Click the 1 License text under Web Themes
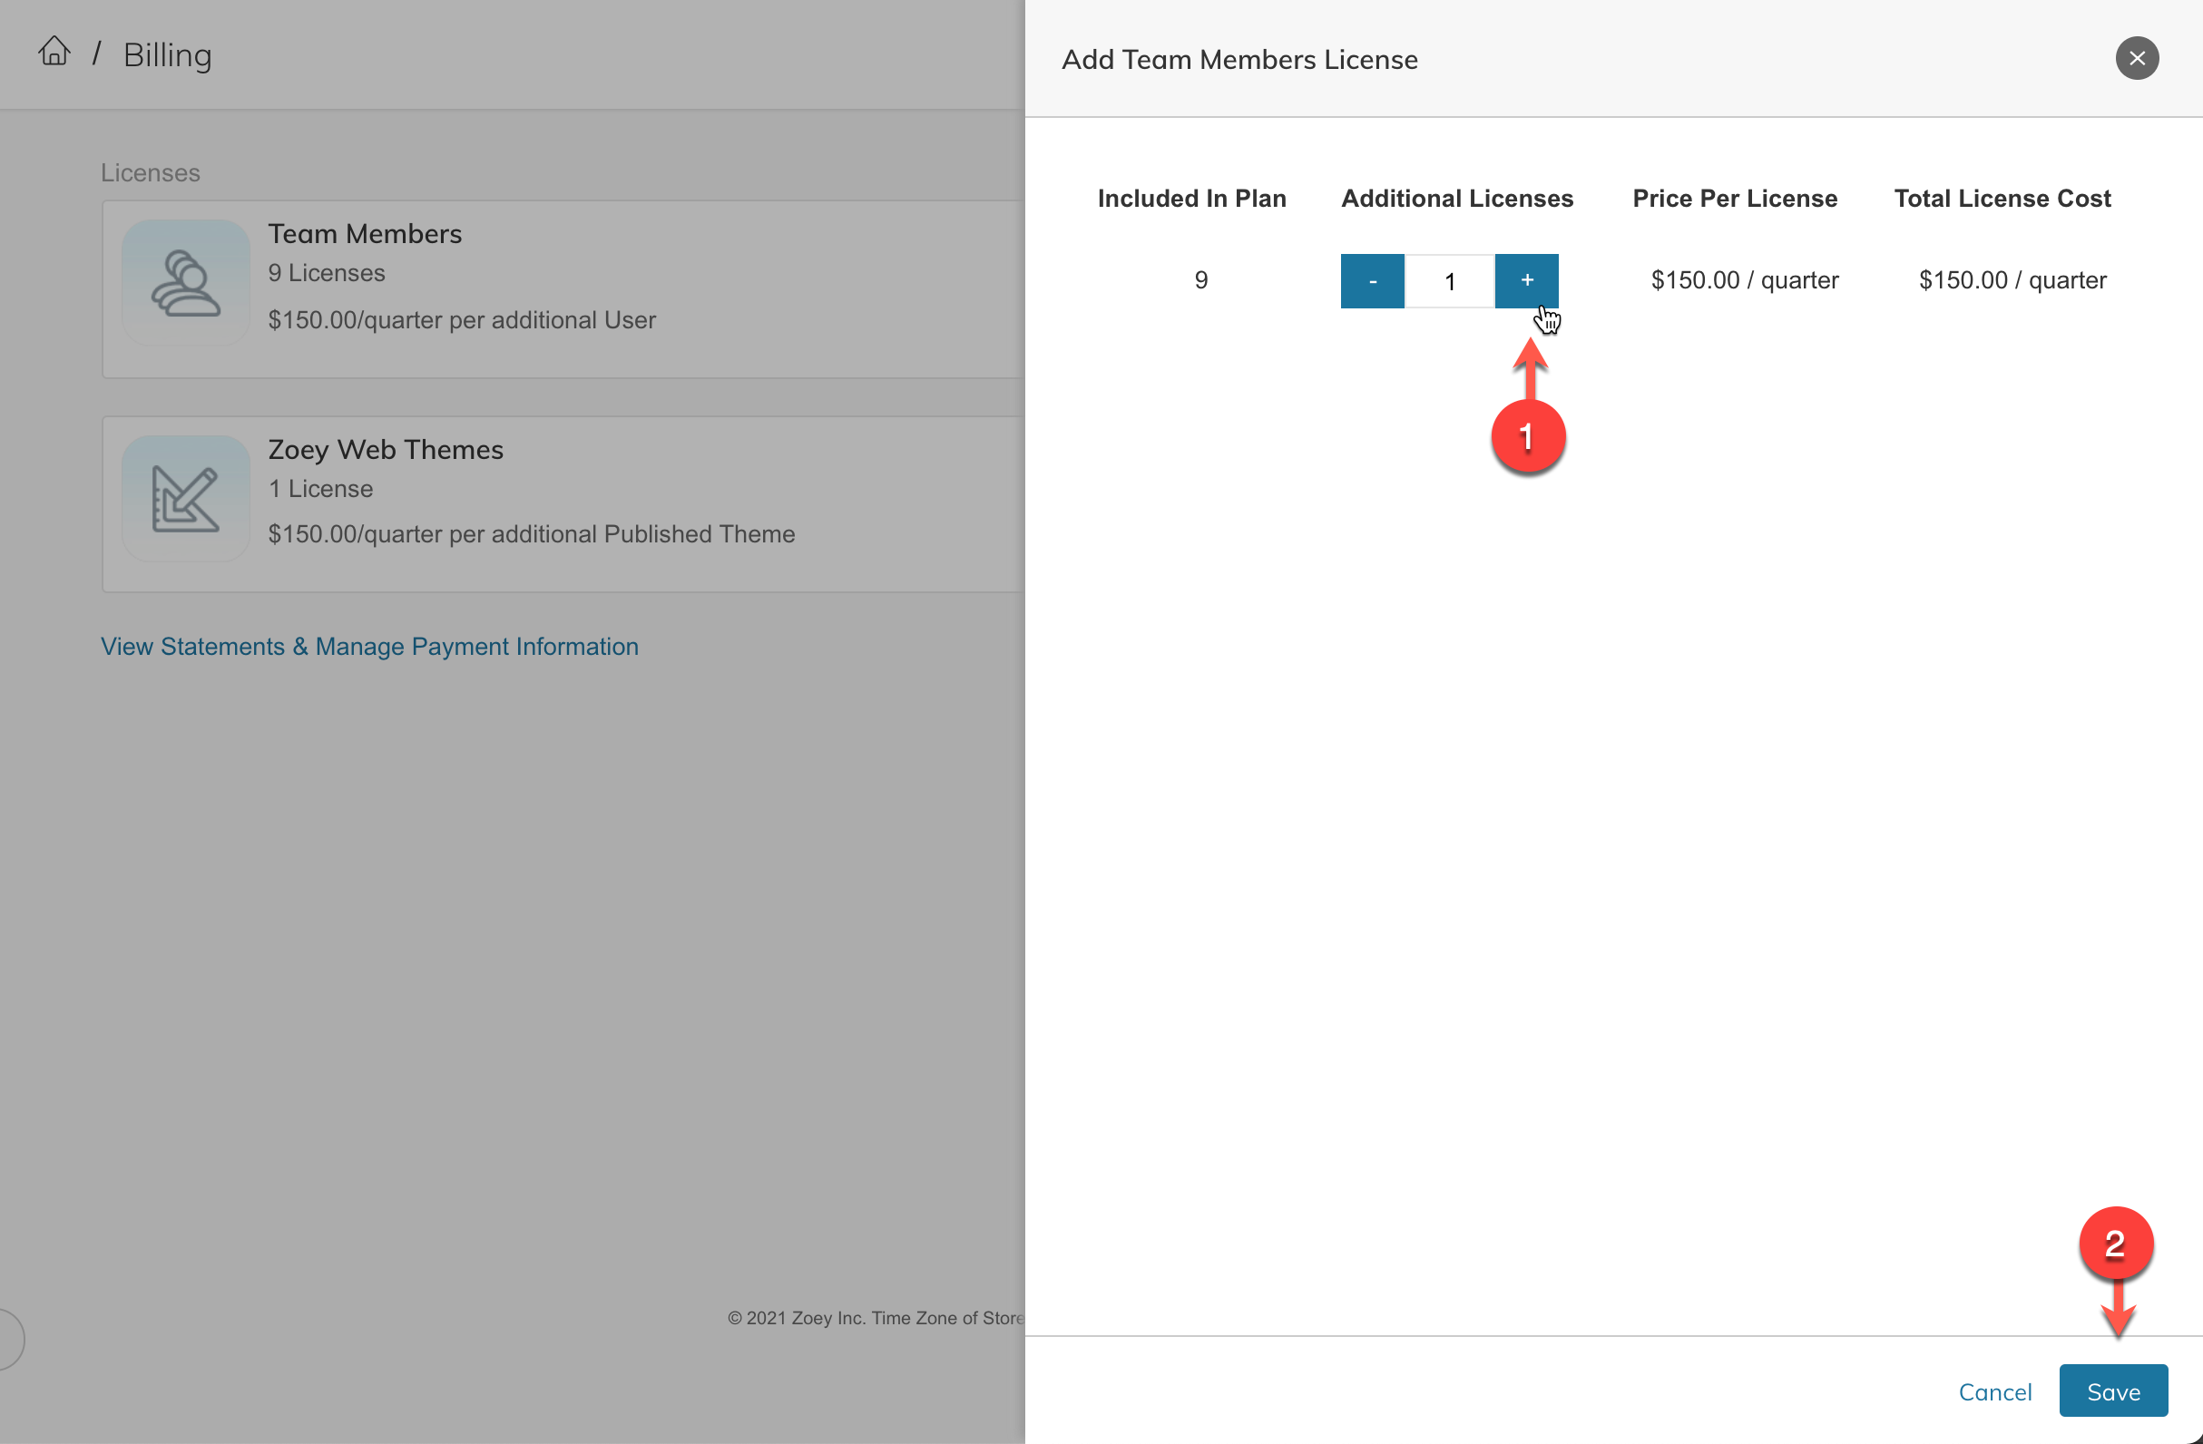 pyautogui.click(x=320, y=488)
